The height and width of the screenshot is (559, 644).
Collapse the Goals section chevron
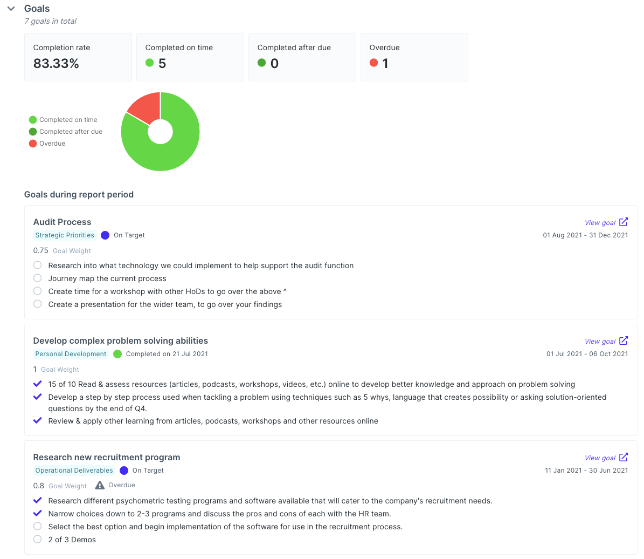(x=11, y=9)
